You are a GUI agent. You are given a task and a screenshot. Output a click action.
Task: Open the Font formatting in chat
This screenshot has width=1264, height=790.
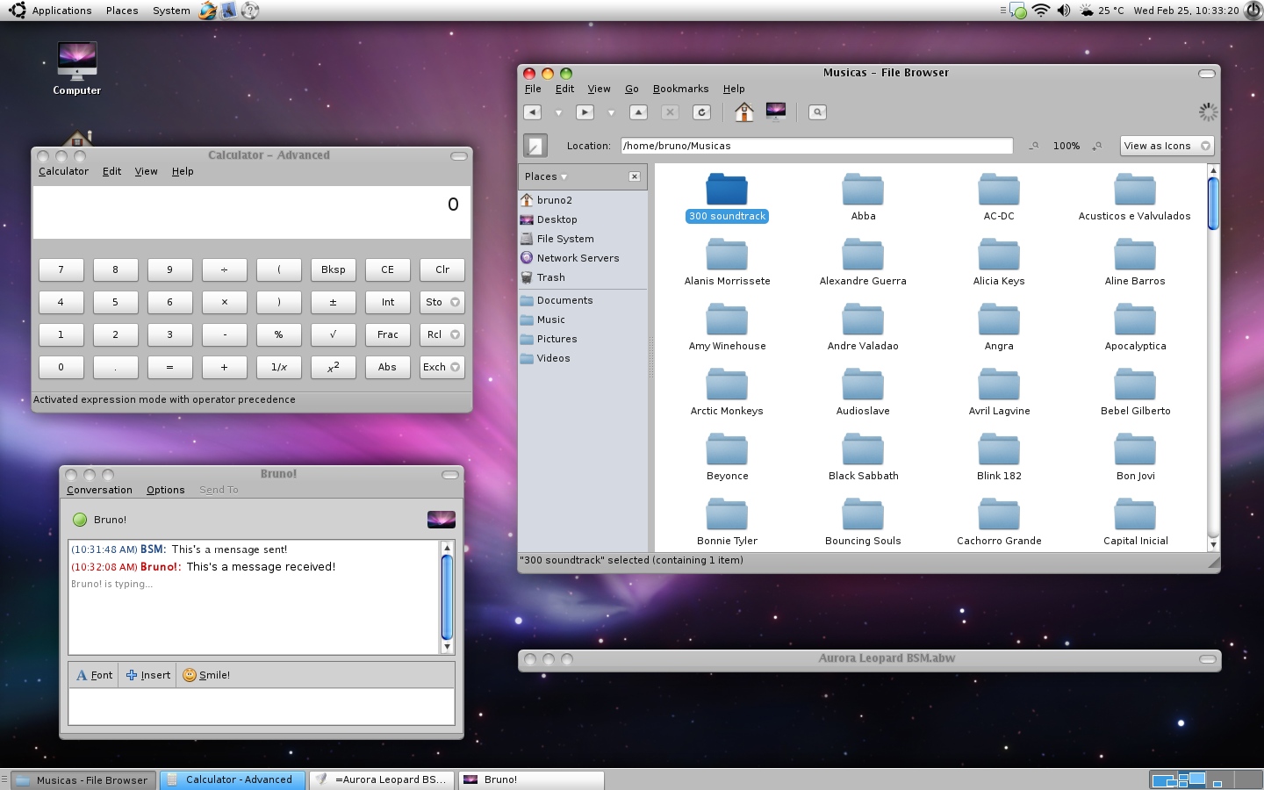click(94, 675)
